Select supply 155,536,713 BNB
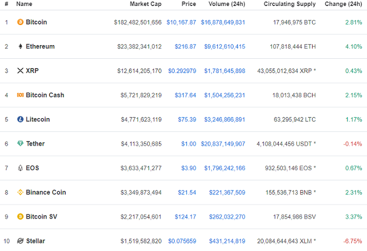This screenshot has height=251, width=367. tap(289, 192)
